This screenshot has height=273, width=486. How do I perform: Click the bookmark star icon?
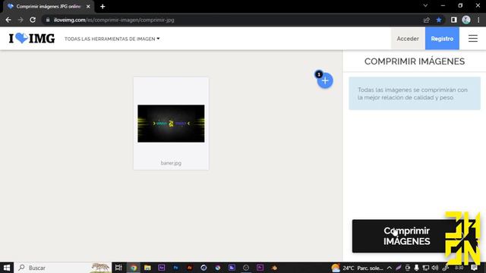coord(439,20)
